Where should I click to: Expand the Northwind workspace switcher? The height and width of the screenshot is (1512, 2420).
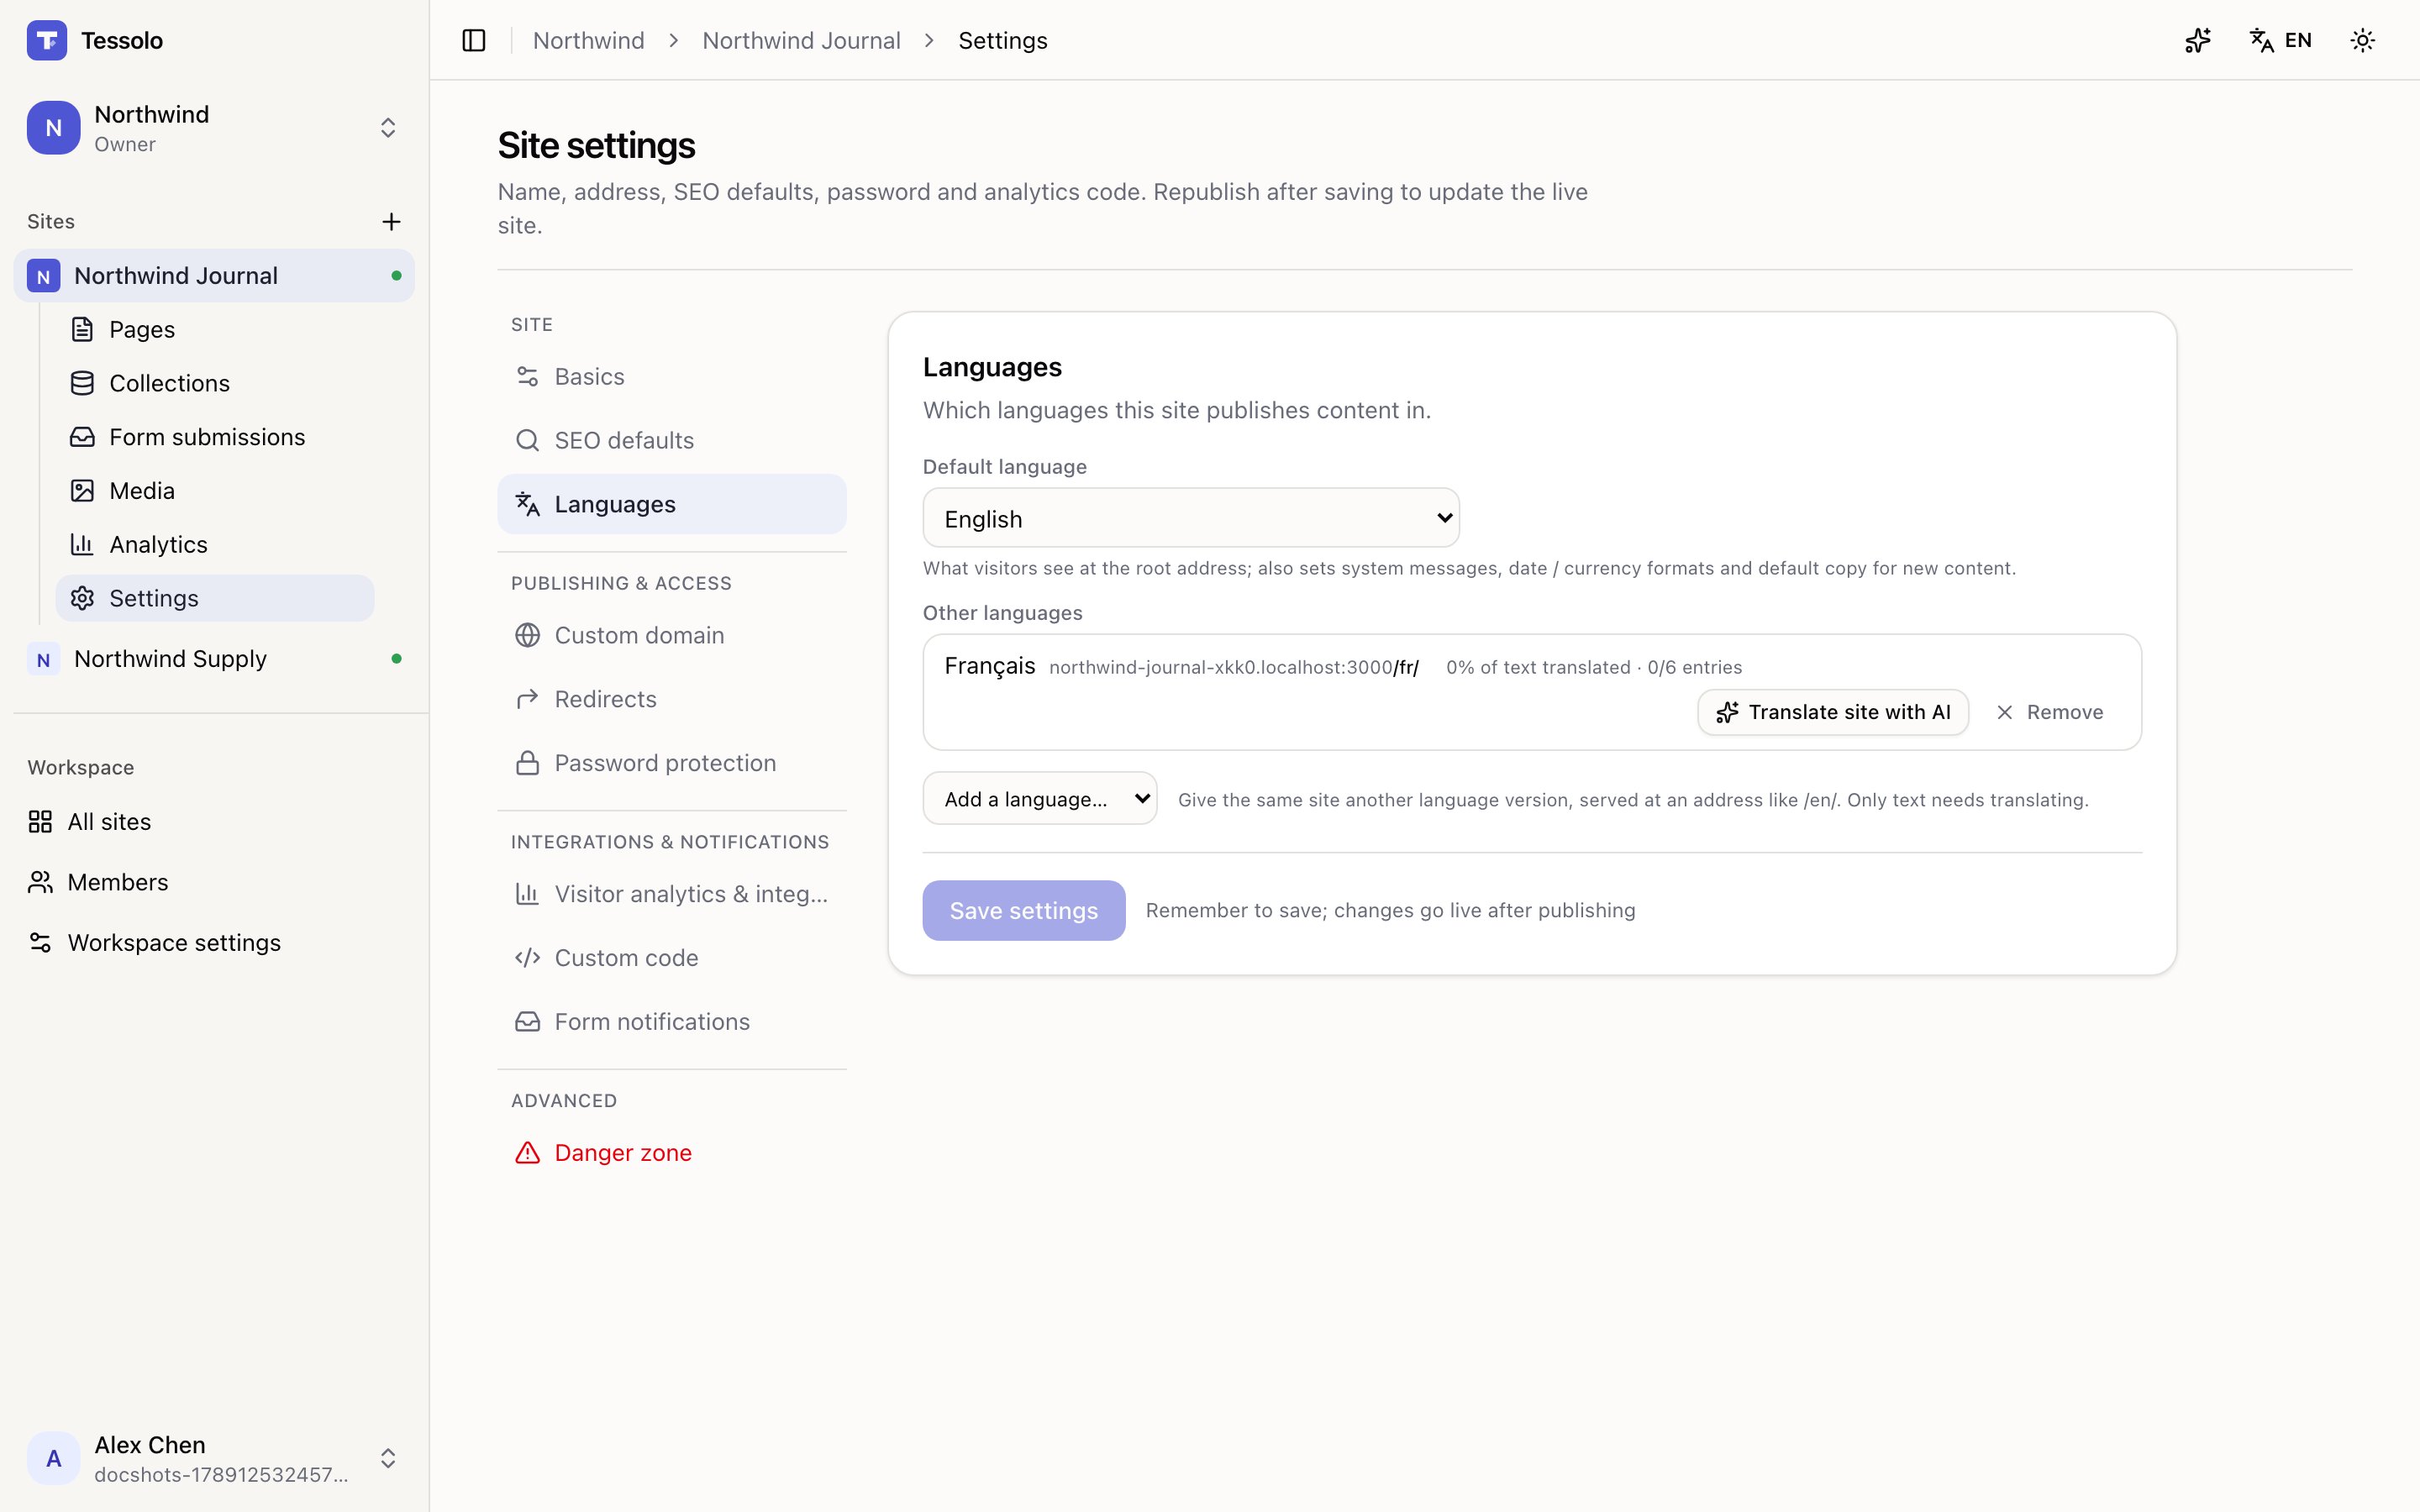click(x=214, y=128)
